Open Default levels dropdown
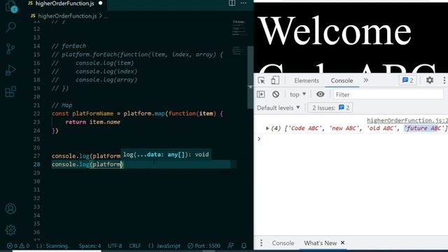Screen dimensions: 448x252 click(279, 108)
